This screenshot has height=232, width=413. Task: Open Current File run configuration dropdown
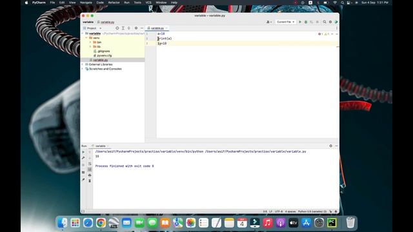285,22
